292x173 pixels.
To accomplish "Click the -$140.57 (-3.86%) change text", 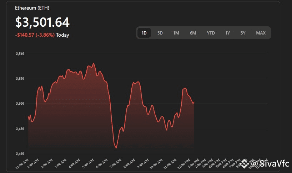I will click(x=35, y=35).
